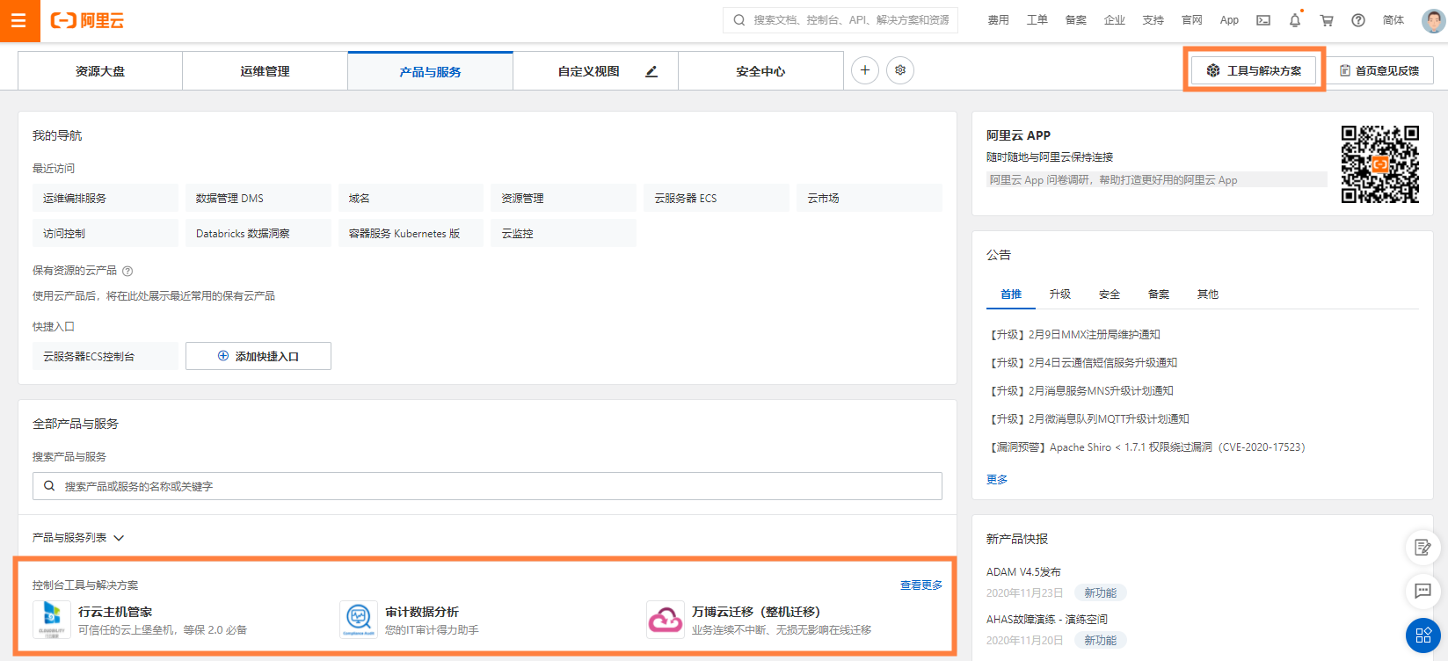Select the 安全 announcement tab
The image size is (1448, 661).
pos(1110,294)
